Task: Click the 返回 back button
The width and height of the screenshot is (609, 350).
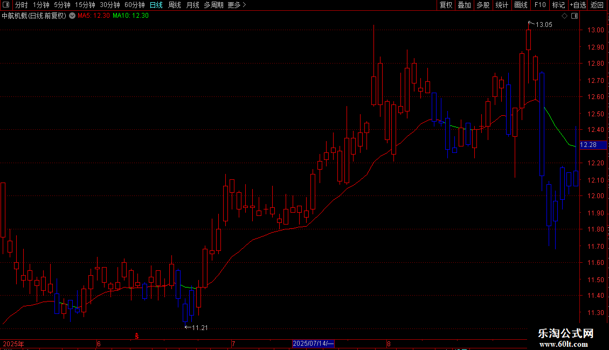Action: tap(597, 5)
